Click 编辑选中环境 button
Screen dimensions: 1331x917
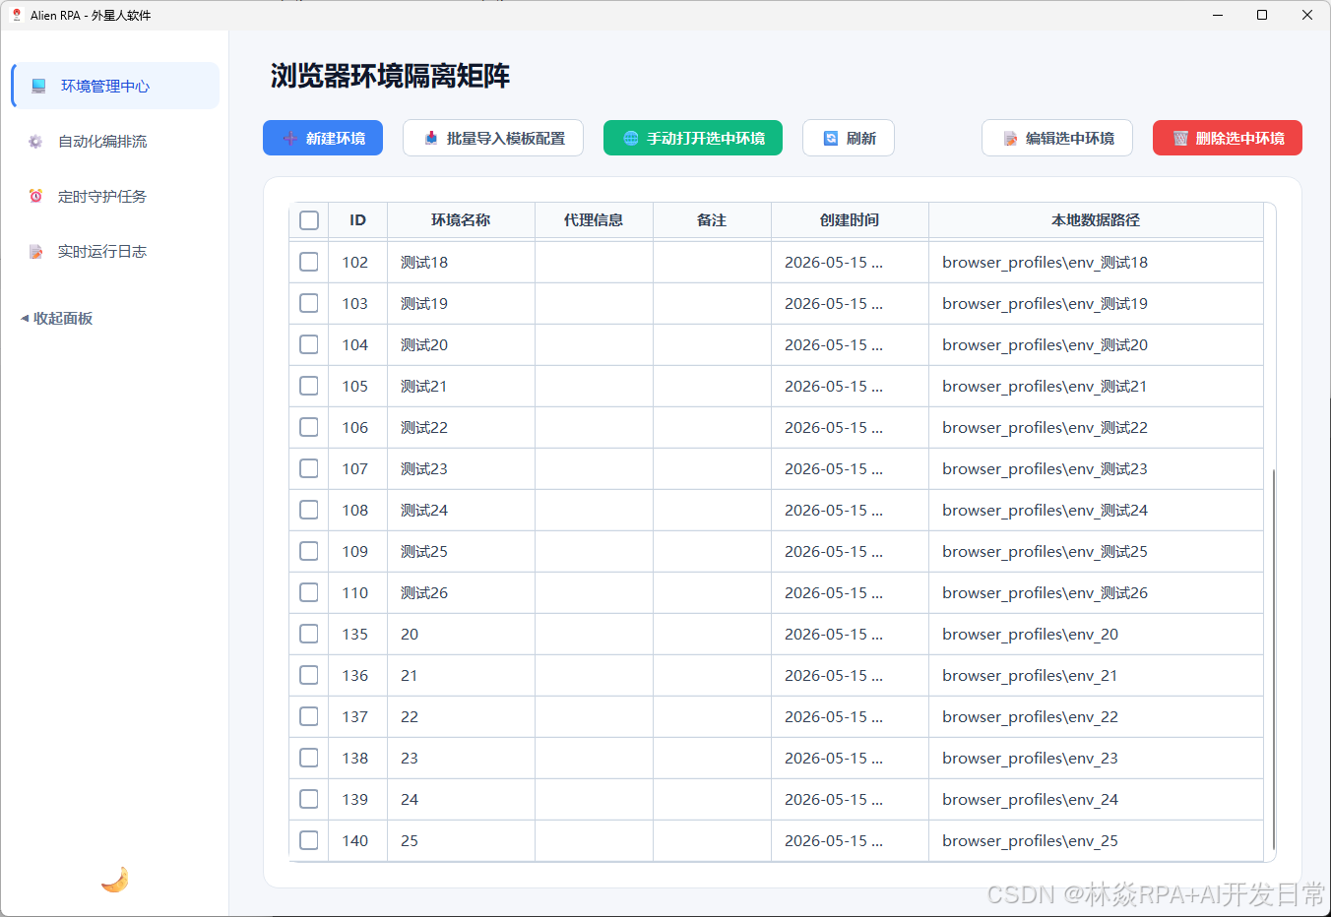point(1057,138)
